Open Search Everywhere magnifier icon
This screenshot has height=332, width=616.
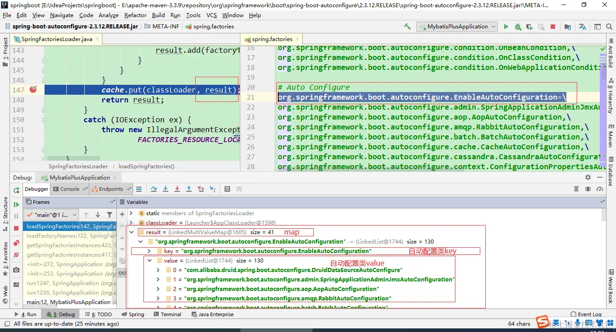[x=609, y=27]
